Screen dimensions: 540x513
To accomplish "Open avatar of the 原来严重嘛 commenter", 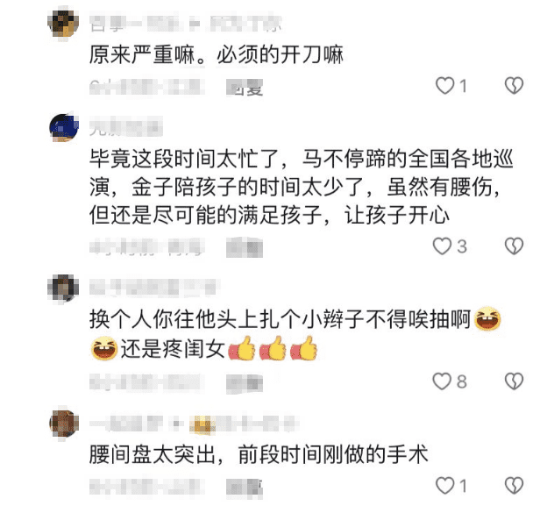I will point(63,23).
